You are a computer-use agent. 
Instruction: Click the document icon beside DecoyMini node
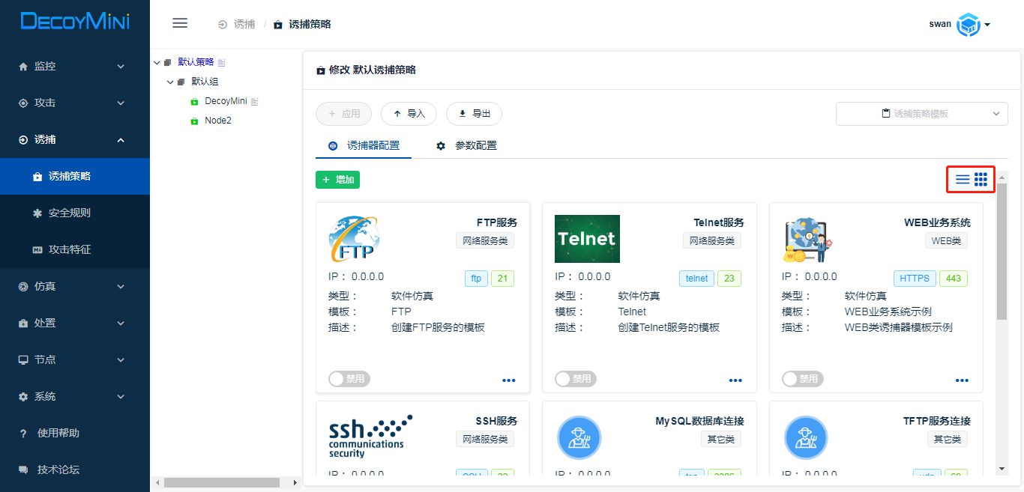254,101
